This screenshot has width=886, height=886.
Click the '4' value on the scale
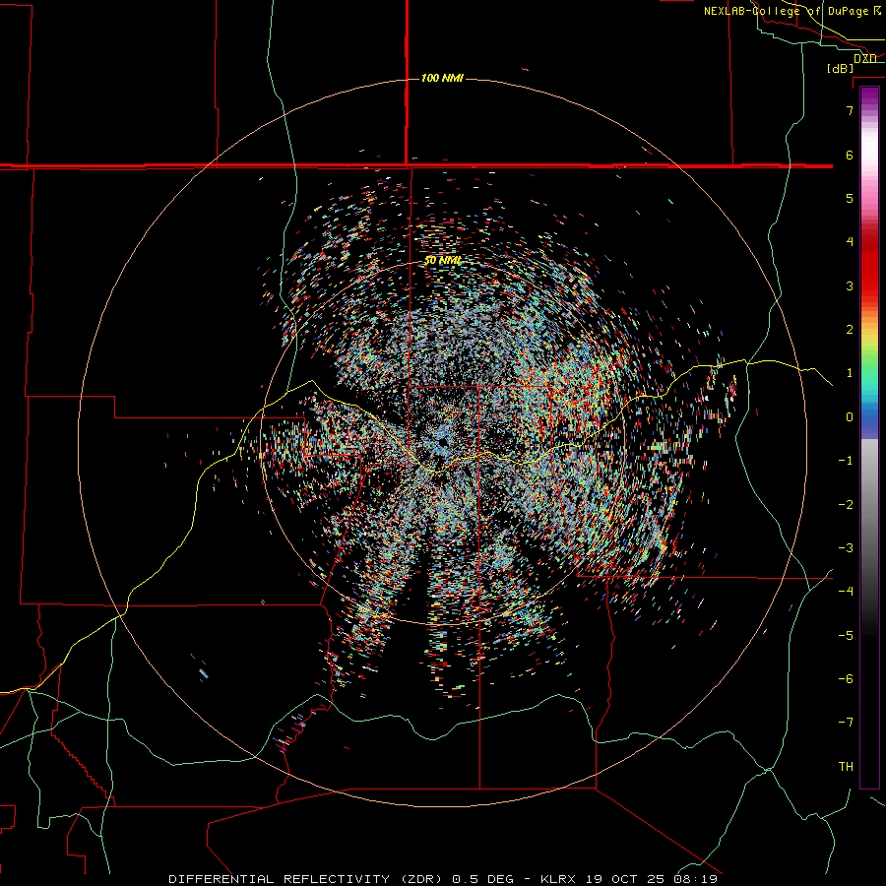850,242
